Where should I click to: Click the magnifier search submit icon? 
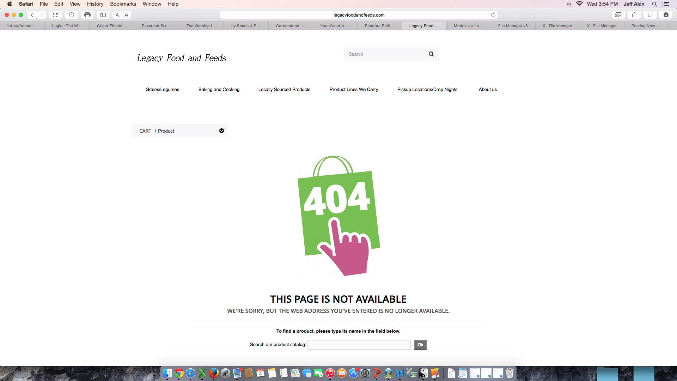coord(431,54)
